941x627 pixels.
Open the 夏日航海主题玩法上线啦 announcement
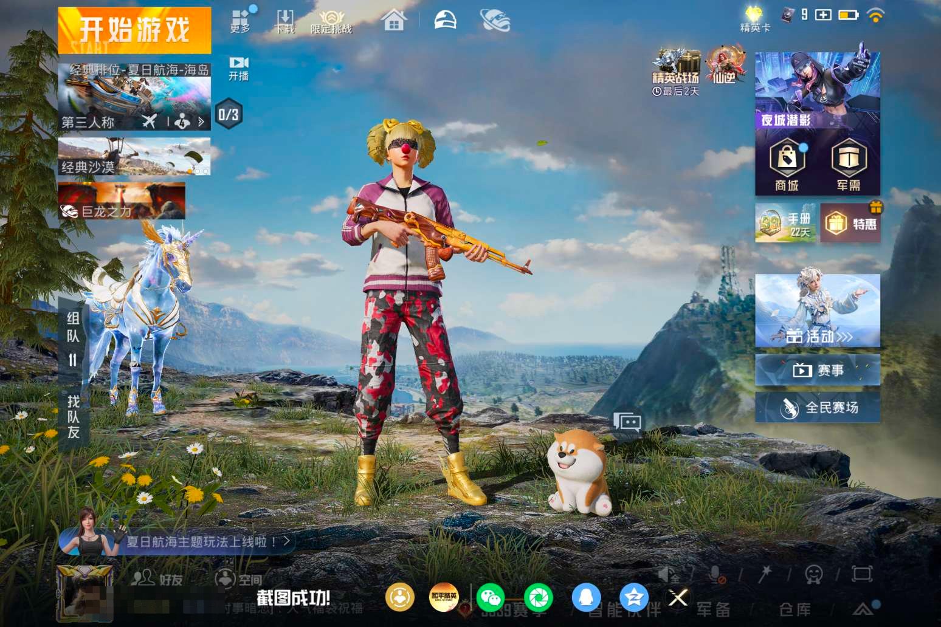(x=176, y=541)
